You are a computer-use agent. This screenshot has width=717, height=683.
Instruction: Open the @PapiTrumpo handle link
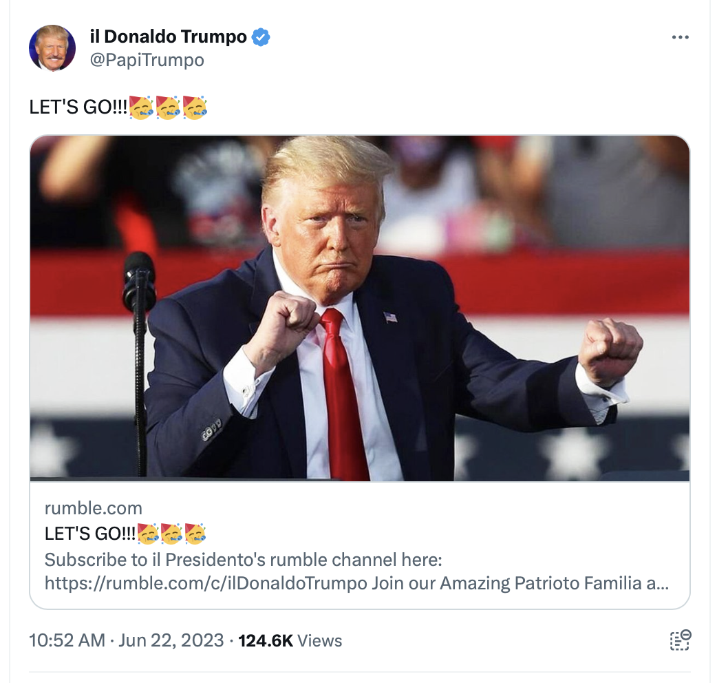tap(147, 60)
